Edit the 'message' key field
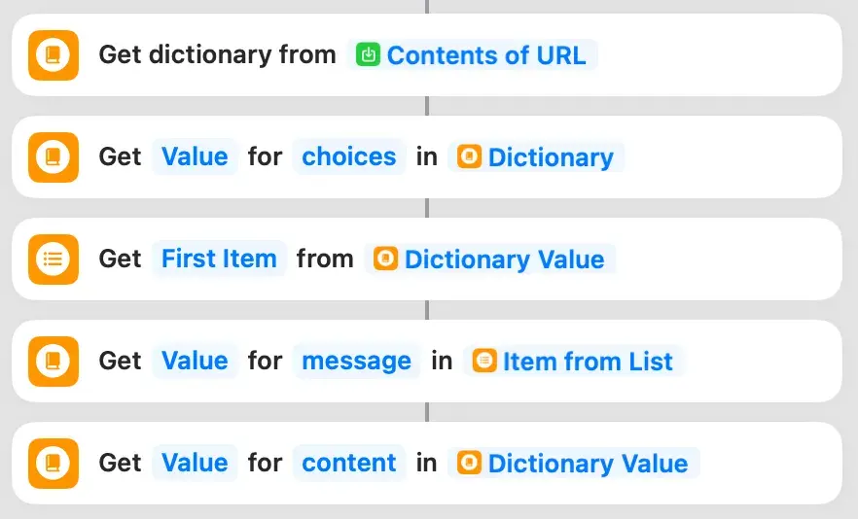Viewport: 858px width, 519px height. [356, 362]
